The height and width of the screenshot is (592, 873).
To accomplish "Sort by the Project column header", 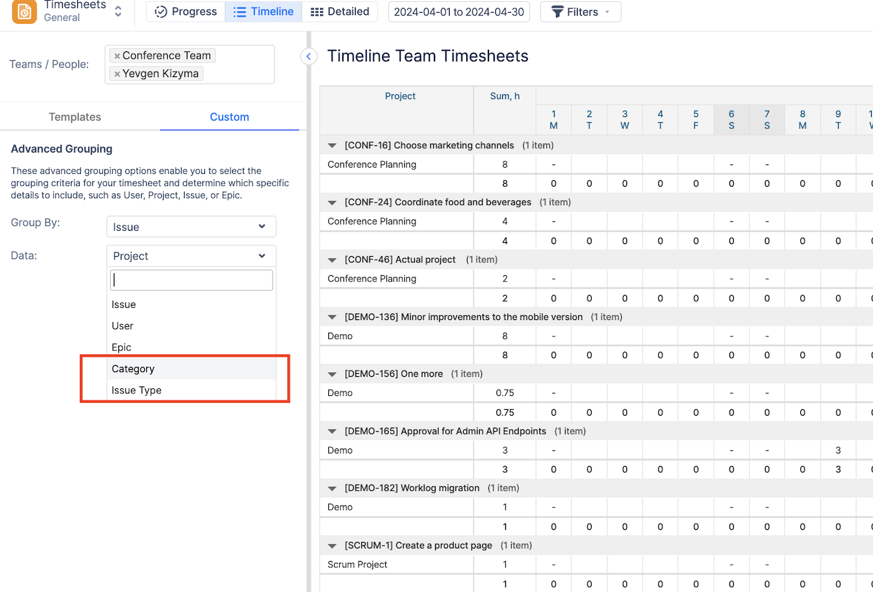I will (x=400, y=96).
